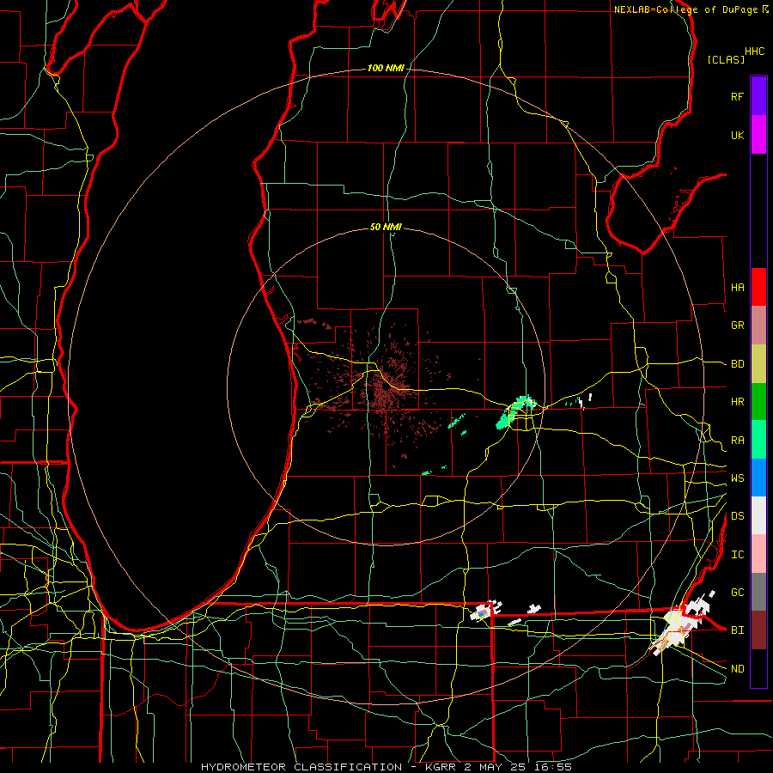Select the yellow BD legend swatch
Image resolution: width=773 pixels, height=773 pixels.
(x=758, y=364)
